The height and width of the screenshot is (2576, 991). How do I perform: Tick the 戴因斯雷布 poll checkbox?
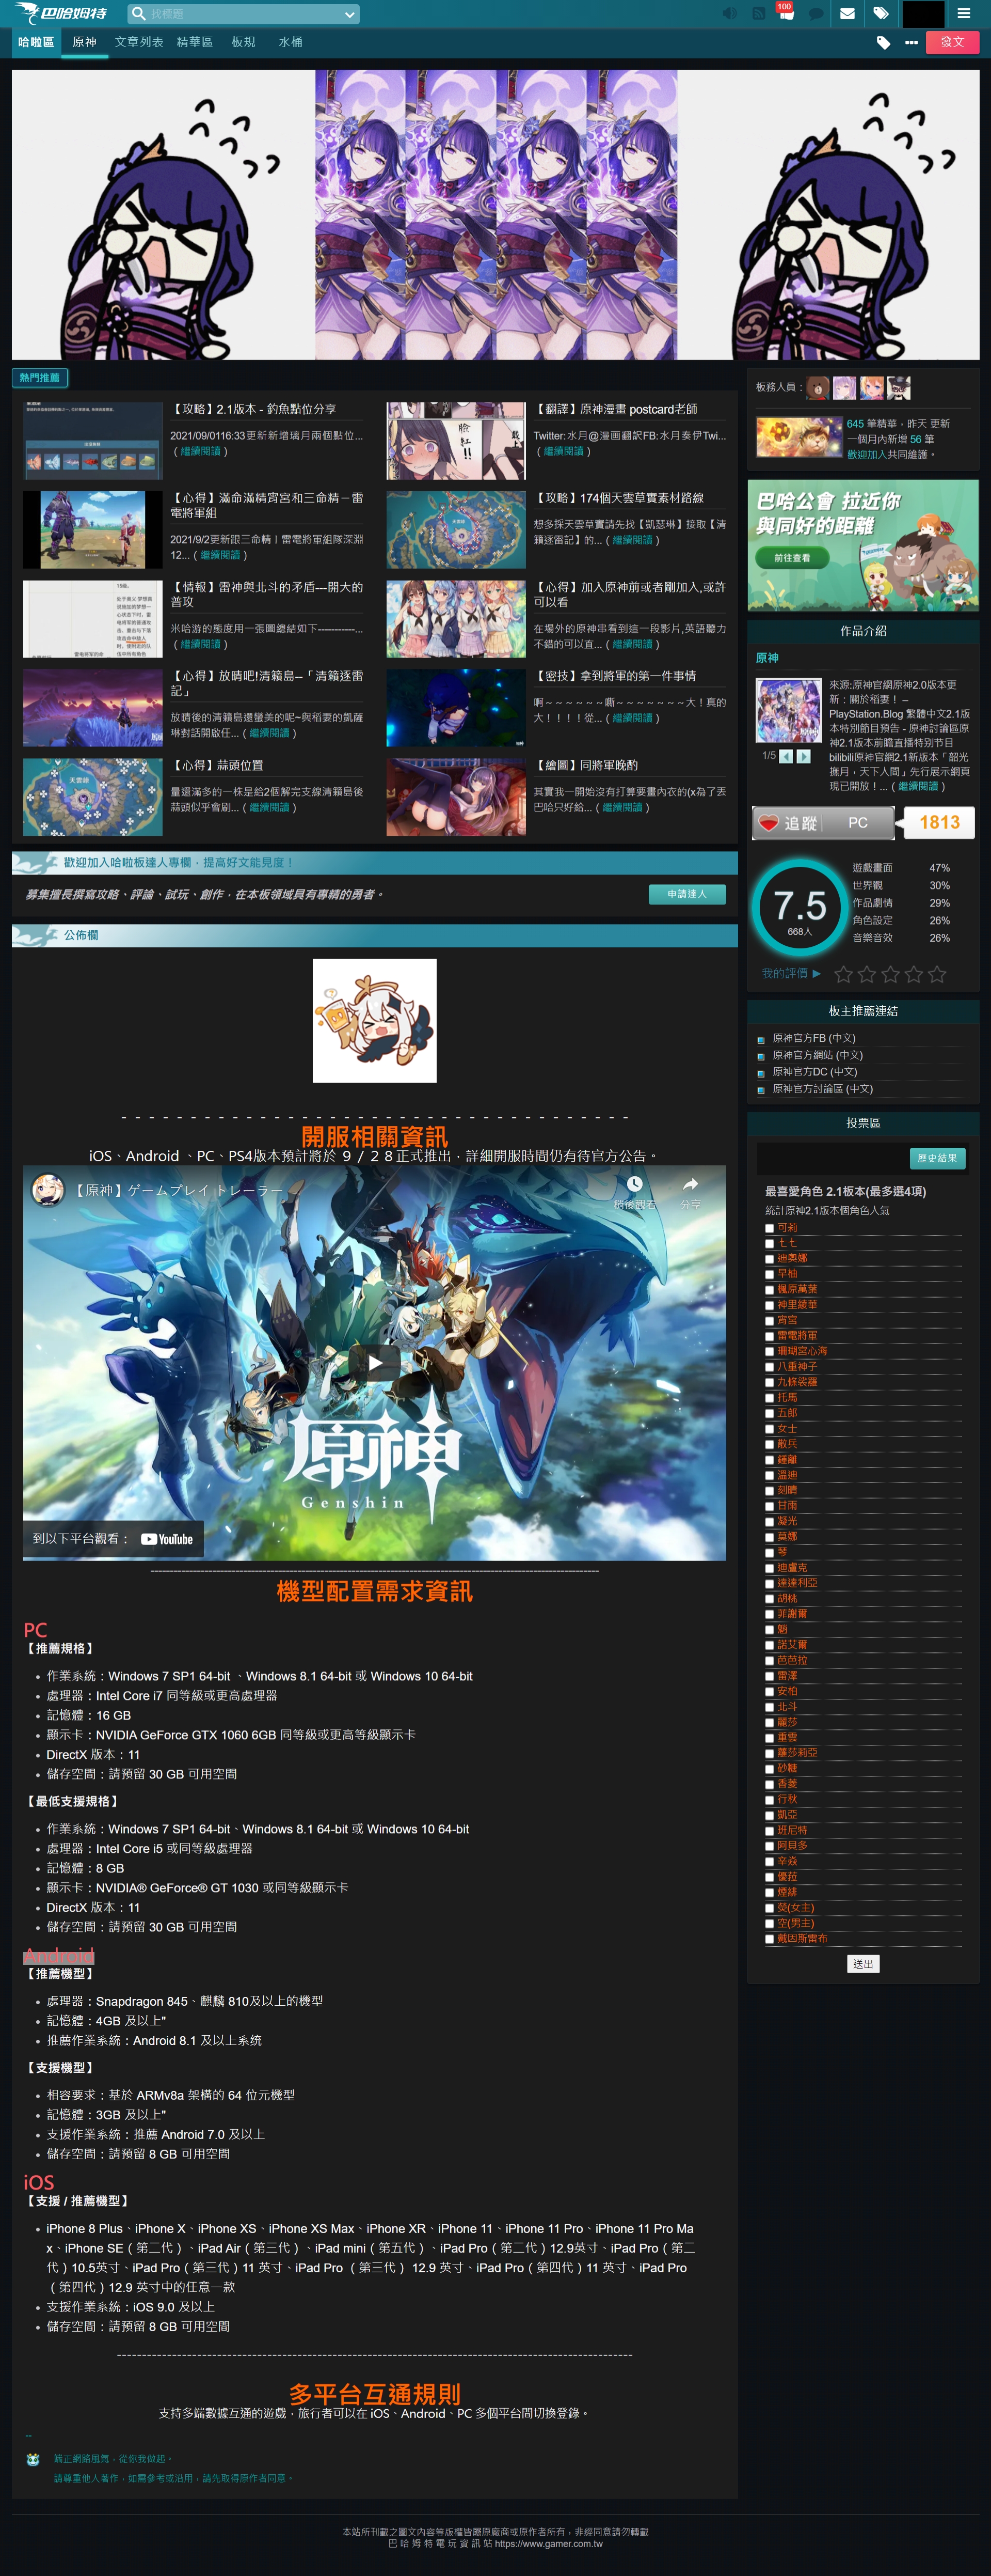pyautogui.click(x=769, y=1939)
